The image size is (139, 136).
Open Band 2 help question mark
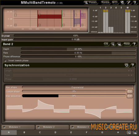pyautogui.click(x=134, y=44)
